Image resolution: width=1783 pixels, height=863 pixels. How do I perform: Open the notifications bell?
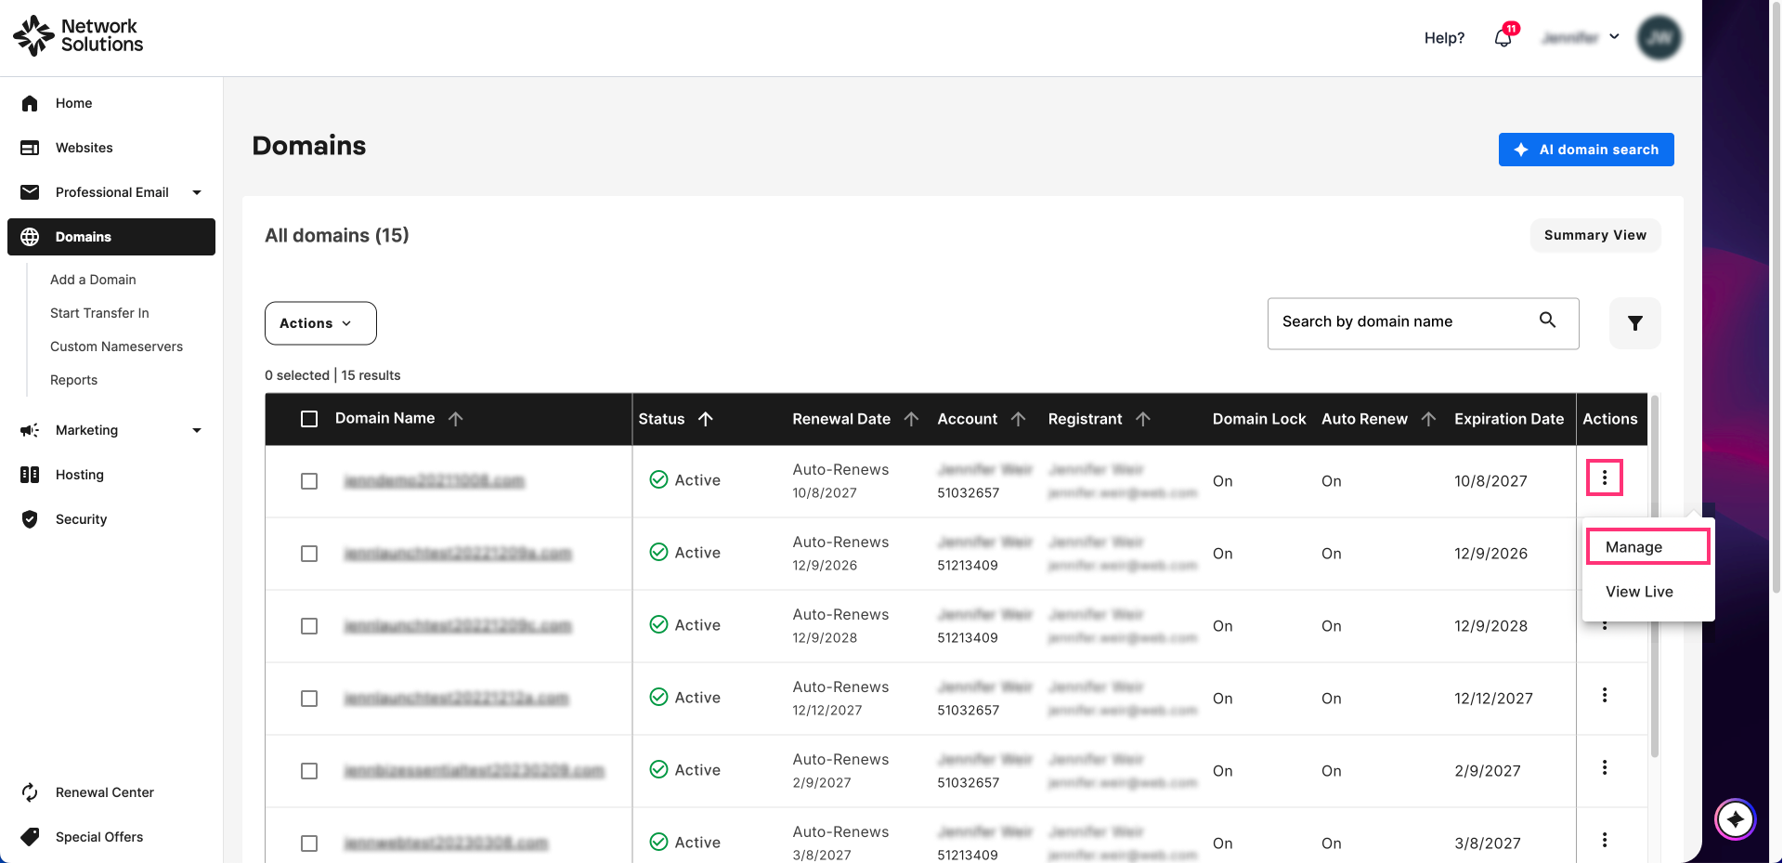coord(1503,37)
